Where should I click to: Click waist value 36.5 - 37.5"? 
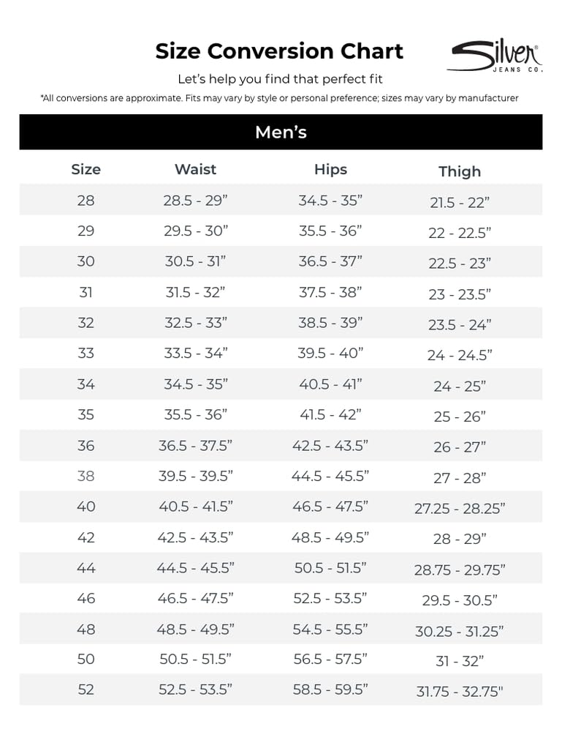[195, 445]
